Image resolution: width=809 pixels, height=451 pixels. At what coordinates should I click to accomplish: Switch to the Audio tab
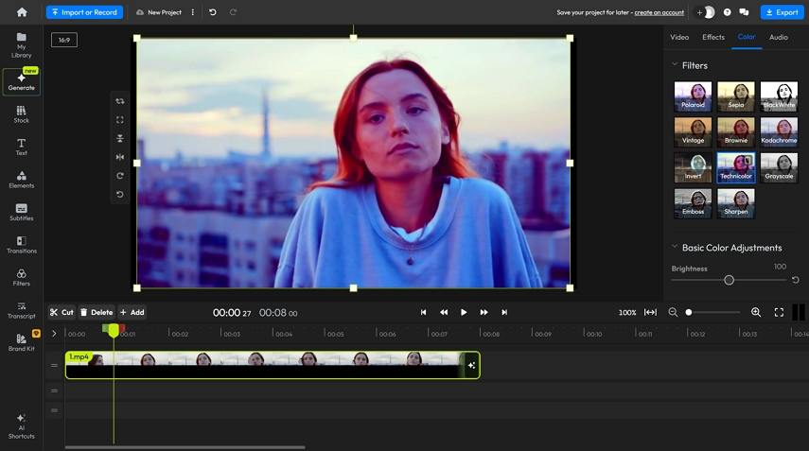[x=779, y=37]
